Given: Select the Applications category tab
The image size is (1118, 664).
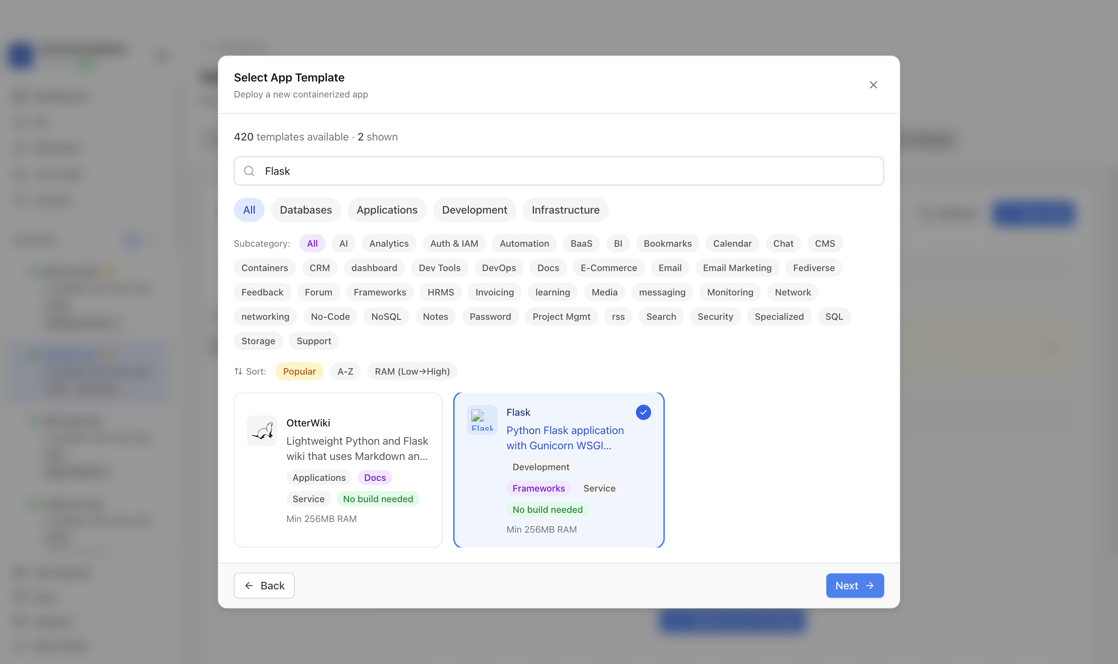Looking at the screenshot, I should tap(387, 210).
